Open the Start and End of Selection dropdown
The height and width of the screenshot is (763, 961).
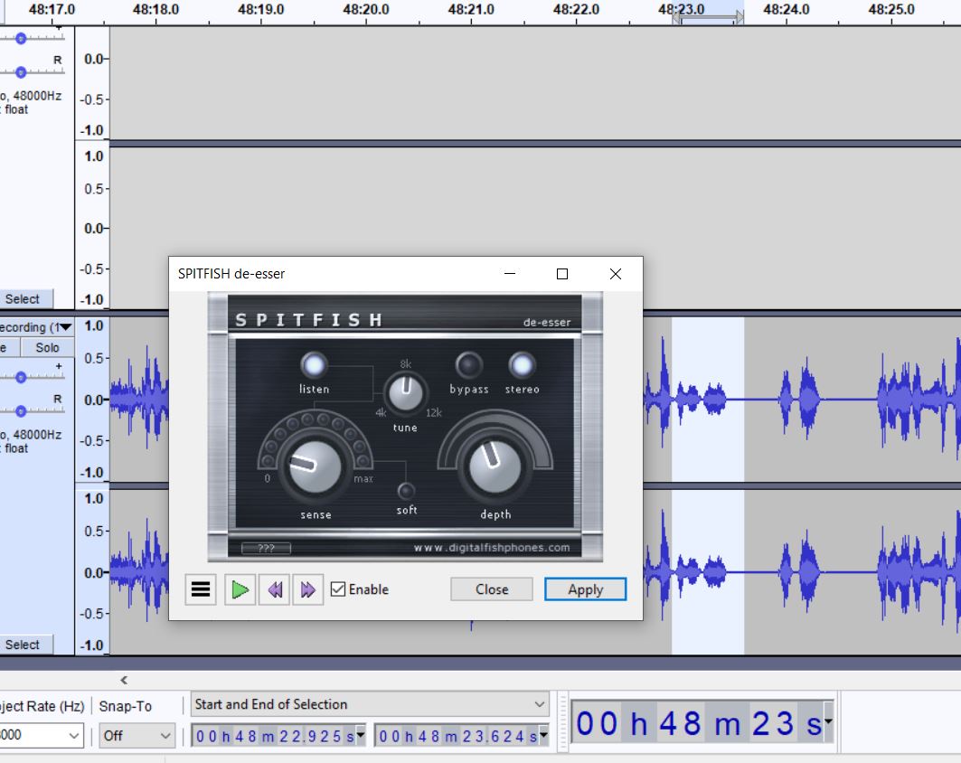point(370,704)
